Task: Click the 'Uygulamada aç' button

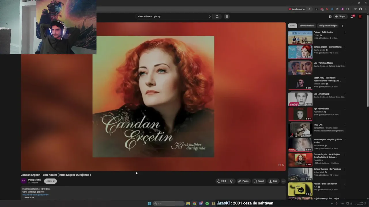Action: 297,9
